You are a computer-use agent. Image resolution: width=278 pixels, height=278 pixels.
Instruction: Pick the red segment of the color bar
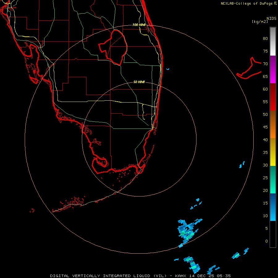[x=273, y=97]
